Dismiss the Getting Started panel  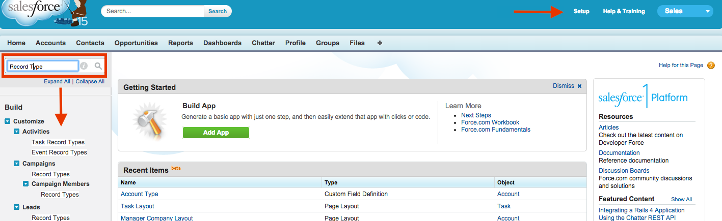[564, 86]
